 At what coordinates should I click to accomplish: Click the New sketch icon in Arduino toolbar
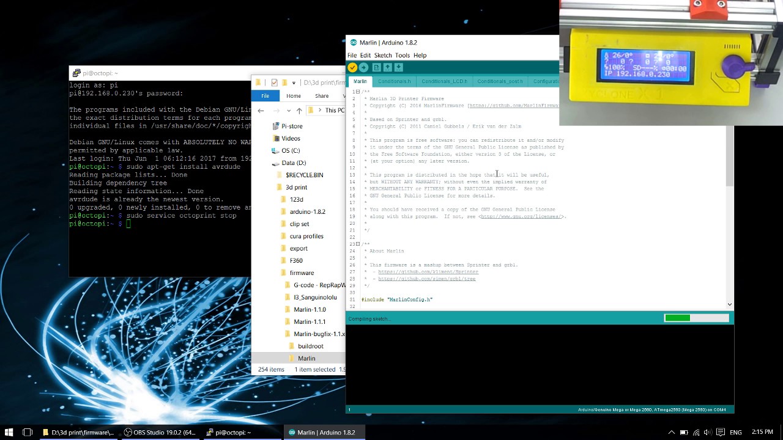pos(377,68)
